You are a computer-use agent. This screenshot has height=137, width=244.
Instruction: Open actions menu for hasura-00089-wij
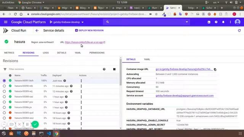81,91
